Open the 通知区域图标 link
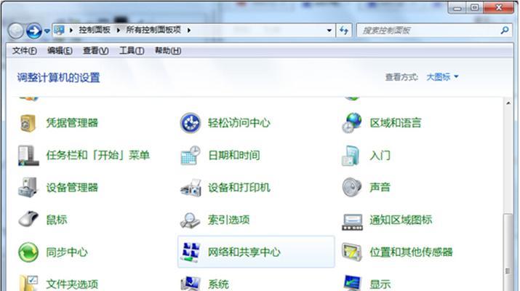520x291 pixels. (401, 220)
